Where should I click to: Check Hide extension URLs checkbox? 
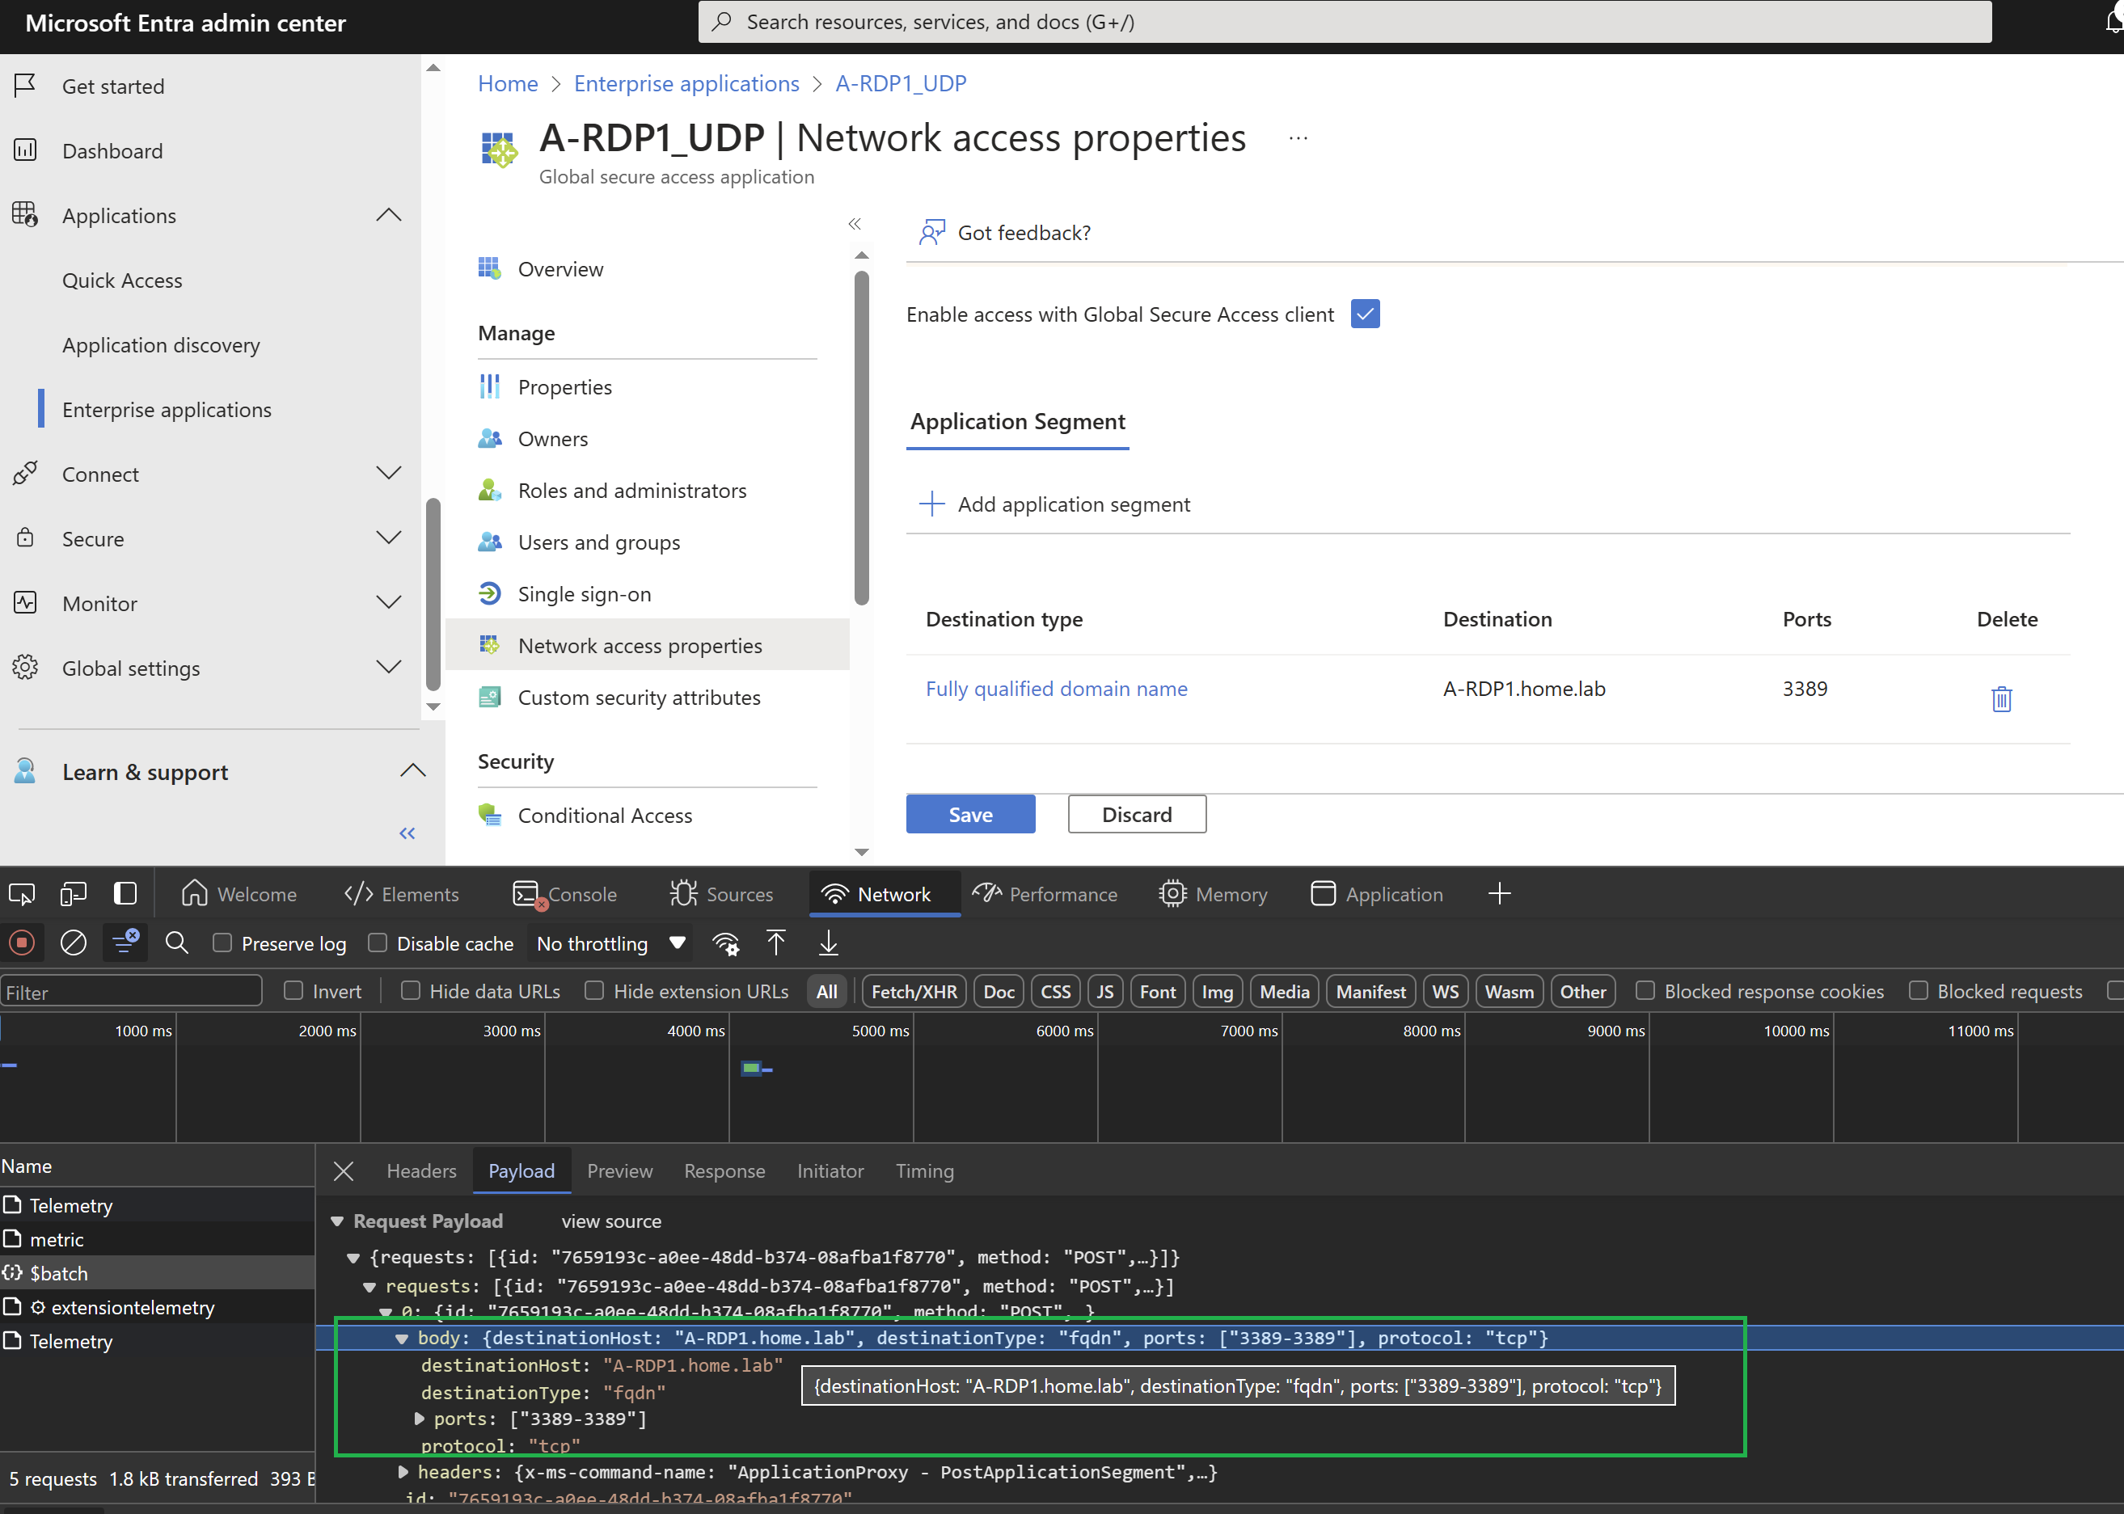(594, 990)
